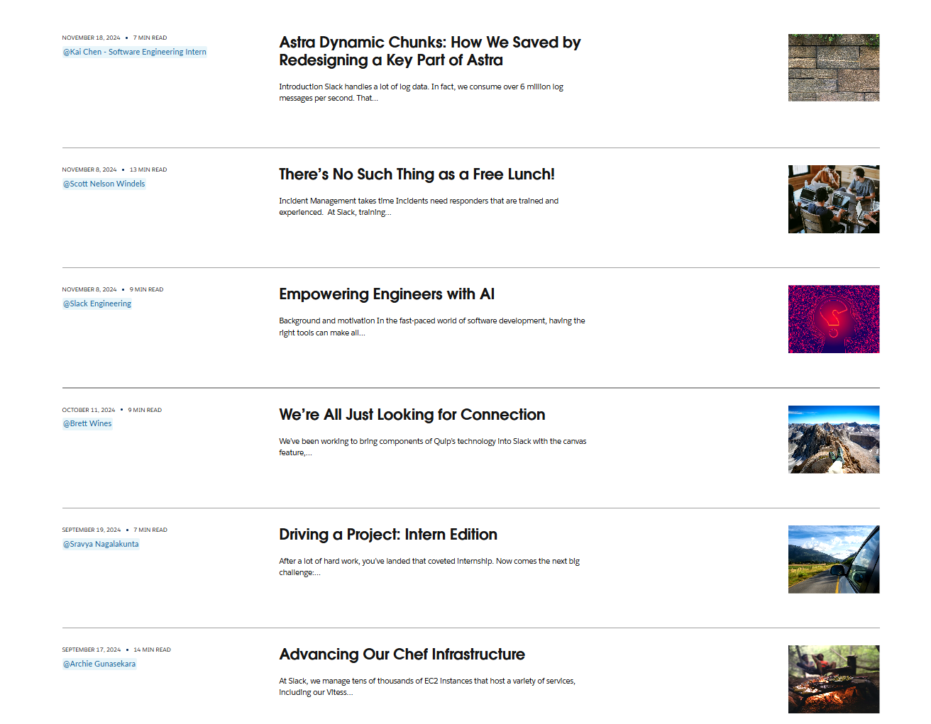Open "There's No Such Thing as a Free Lunch!"
Screen dimensions: 931x724
[x=417, y=174]
